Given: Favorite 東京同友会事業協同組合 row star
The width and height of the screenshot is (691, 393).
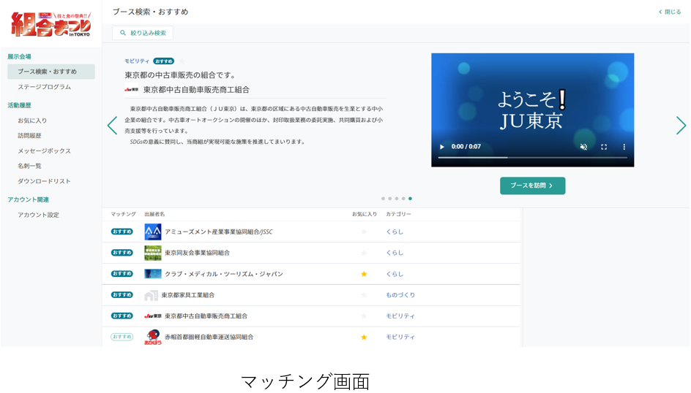Looking at the screenshot, I should 364,253.
